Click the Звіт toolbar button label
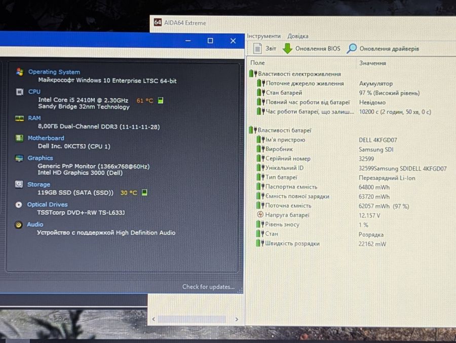Viewport: 456px width, 343px height. (271, 48)
